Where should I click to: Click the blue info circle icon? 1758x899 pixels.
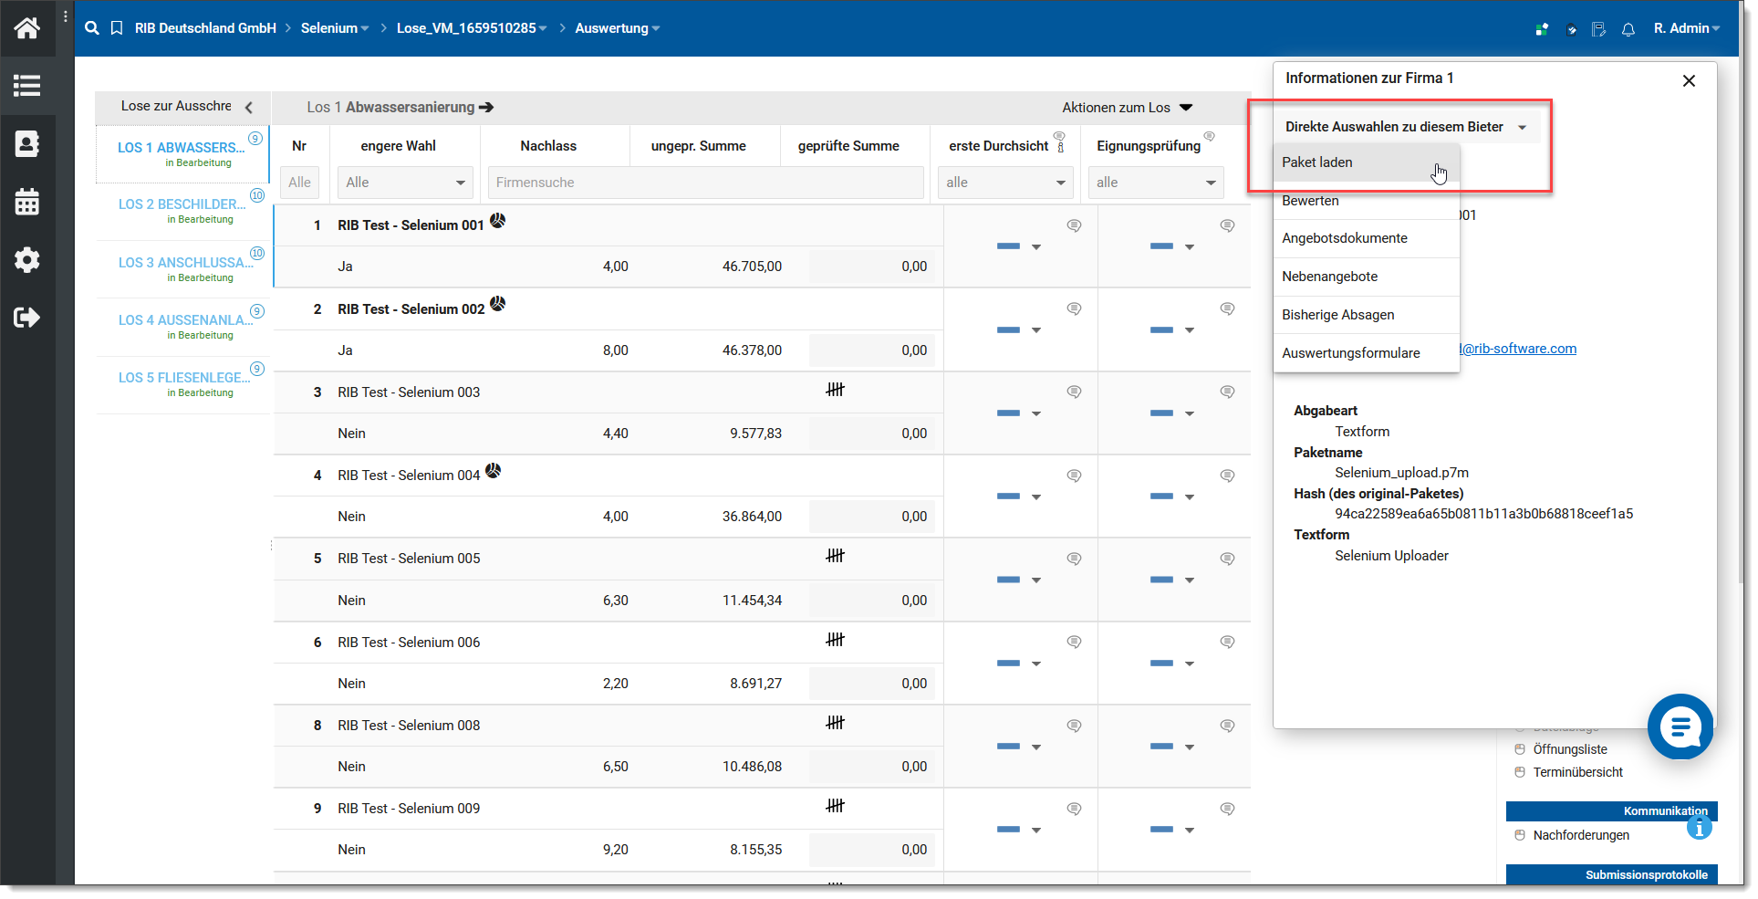tap(1699, 828)
